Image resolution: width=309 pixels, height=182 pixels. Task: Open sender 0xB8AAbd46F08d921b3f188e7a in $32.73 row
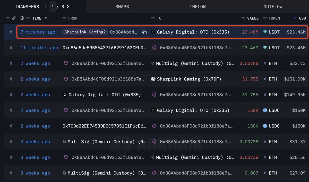[108, 63]
